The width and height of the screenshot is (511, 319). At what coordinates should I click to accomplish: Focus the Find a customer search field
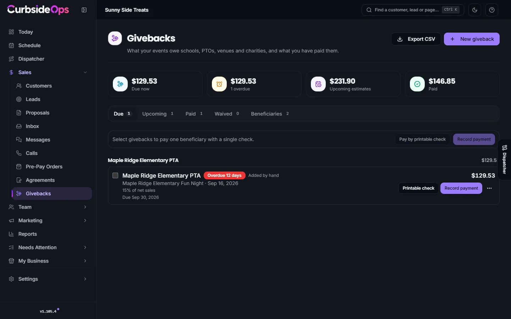413,10
